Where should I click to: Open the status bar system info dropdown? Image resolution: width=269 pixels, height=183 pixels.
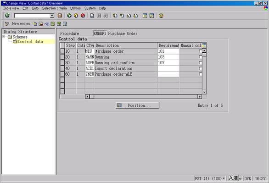224,178
